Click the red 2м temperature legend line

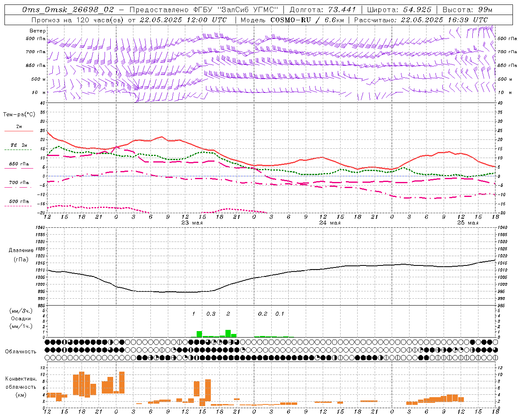pos(19,131)
